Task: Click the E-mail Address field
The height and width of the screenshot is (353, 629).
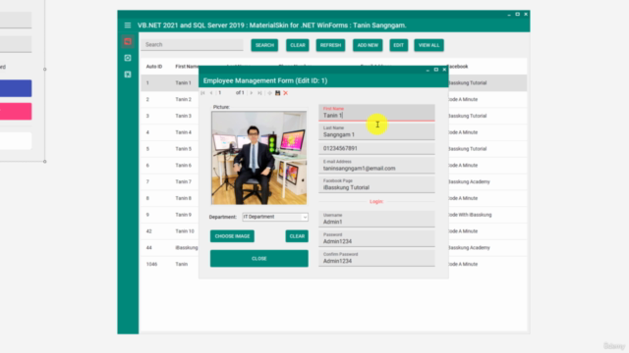Action: (x=376, y=166)
